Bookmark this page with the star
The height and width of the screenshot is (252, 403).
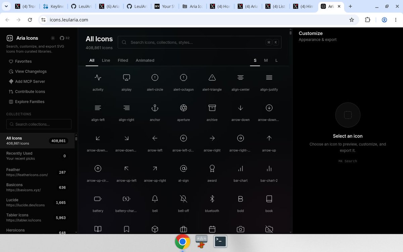352,20
